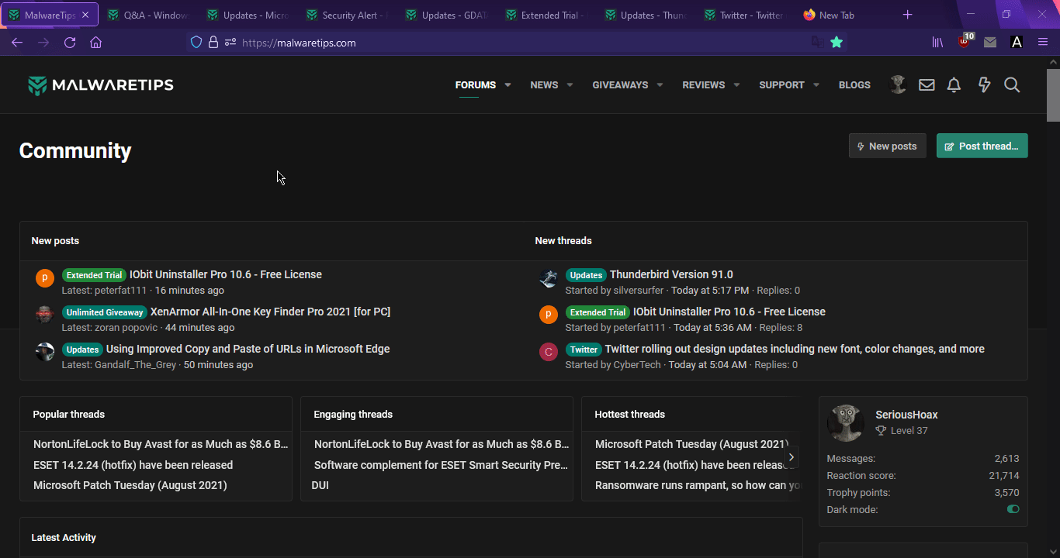The image size is (1060, 558).
Task: Click CyberTech's red avatar in New threads
Action: point(549,353)
